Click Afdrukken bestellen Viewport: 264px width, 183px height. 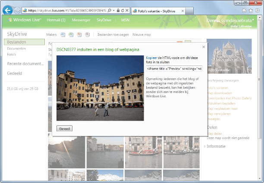click(x=221, y=103)
